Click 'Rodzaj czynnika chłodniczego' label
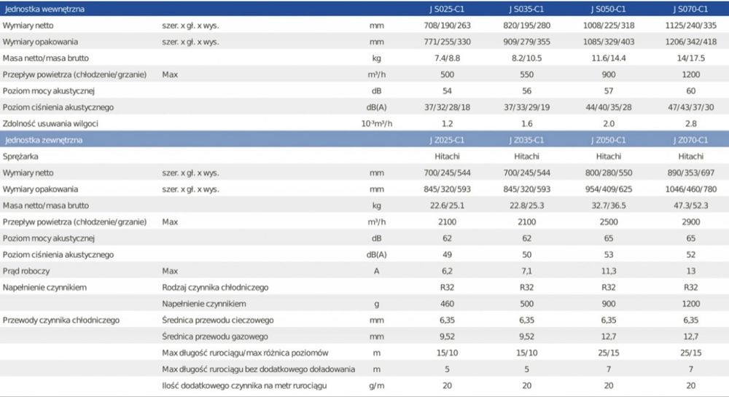 [x=215, y=288]
